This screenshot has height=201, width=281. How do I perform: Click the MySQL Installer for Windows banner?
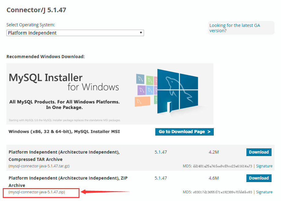click(x=110, y=94)
